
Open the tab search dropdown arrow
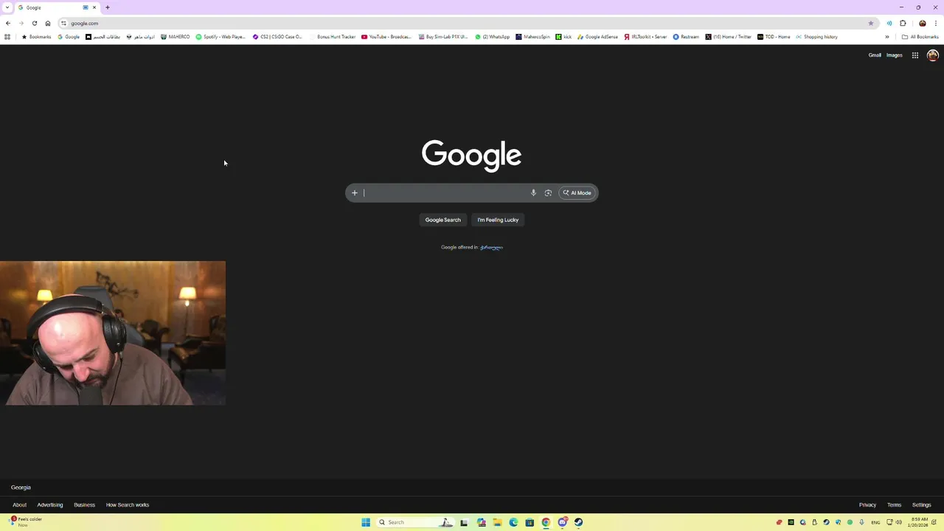click(7, 7)
